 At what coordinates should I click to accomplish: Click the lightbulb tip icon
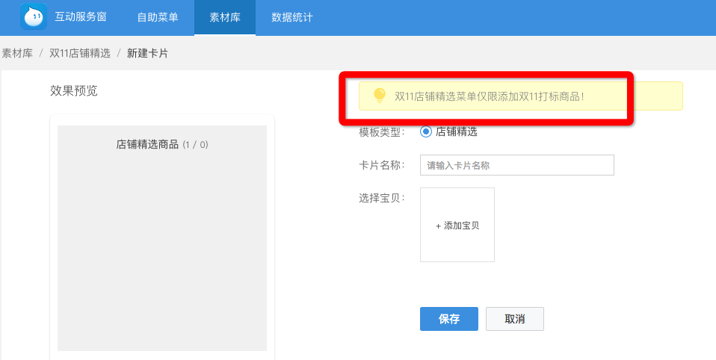[380, 96]
